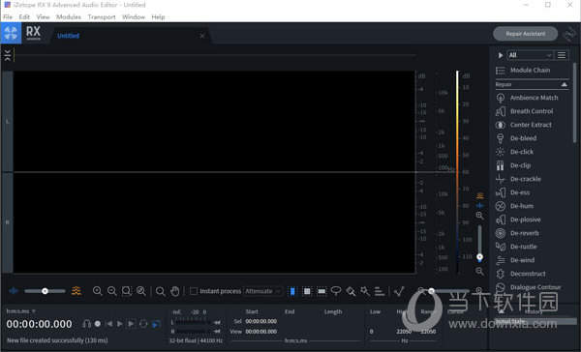Click the horizontal zoom in magnifier icon

click(x=98, y=291)
